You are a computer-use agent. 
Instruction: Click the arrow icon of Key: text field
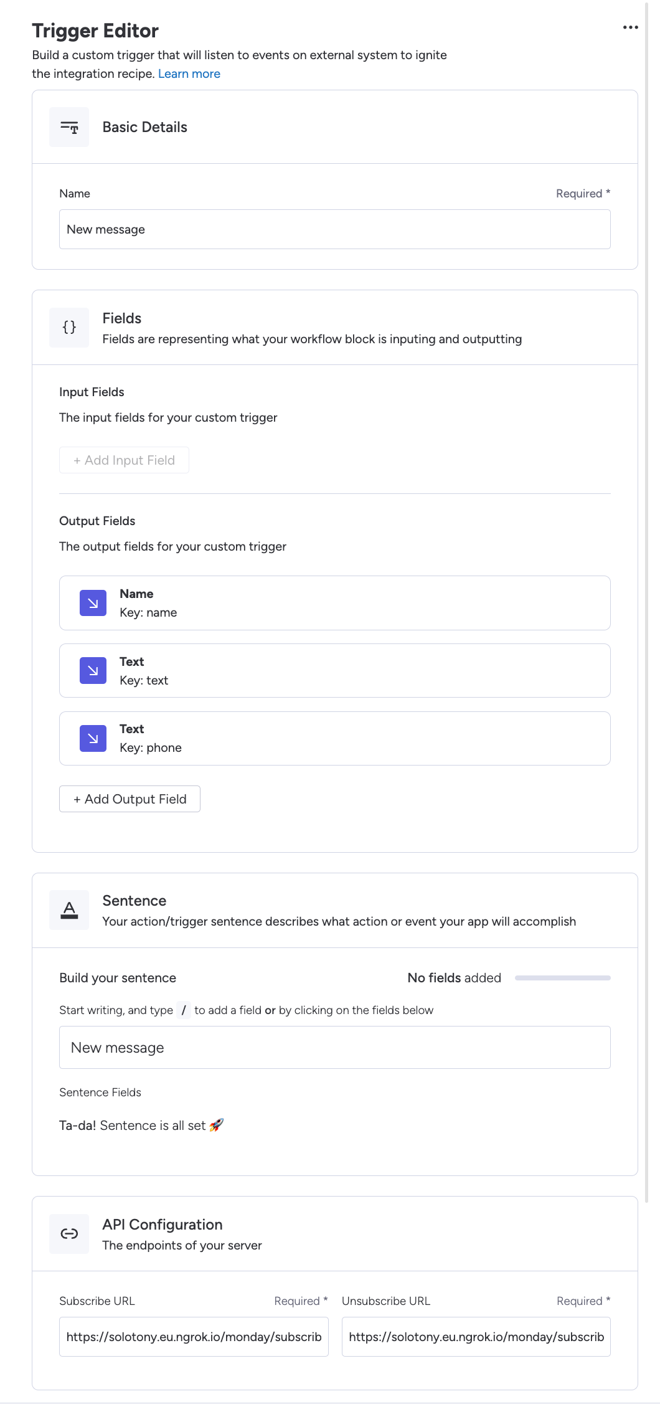pyautogui.click(x=93, y=670)
